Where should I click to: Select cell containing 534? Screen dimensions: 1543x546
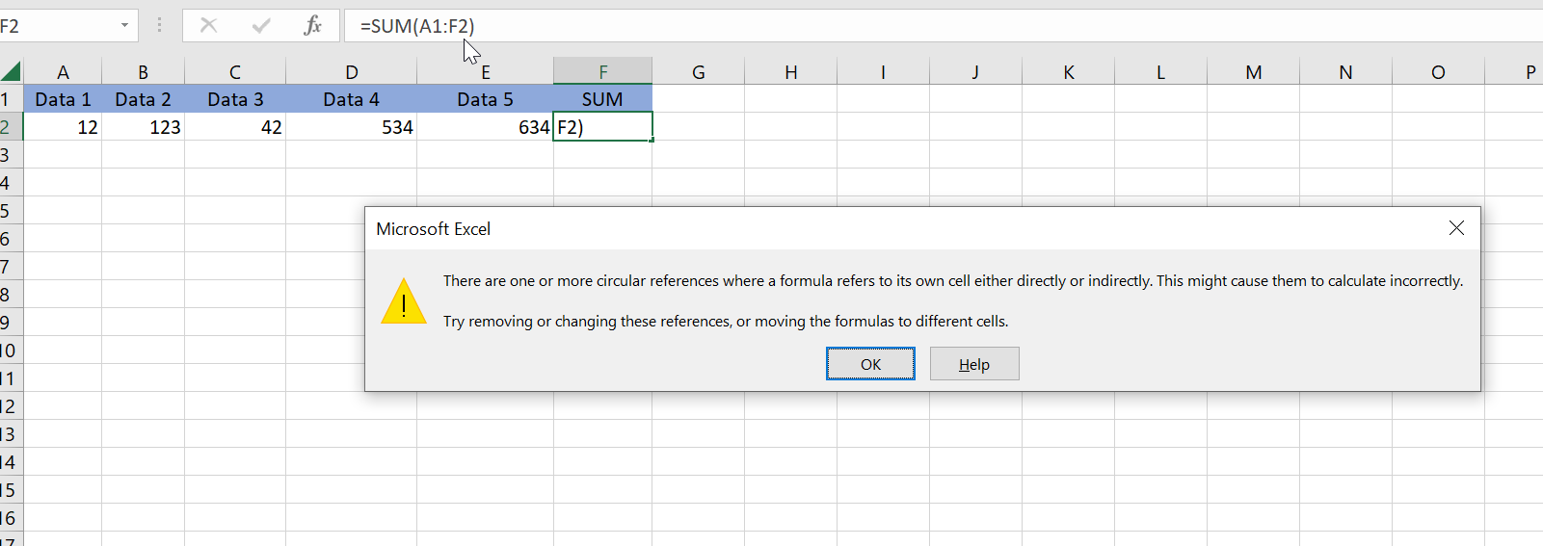(x=351, y=127)
